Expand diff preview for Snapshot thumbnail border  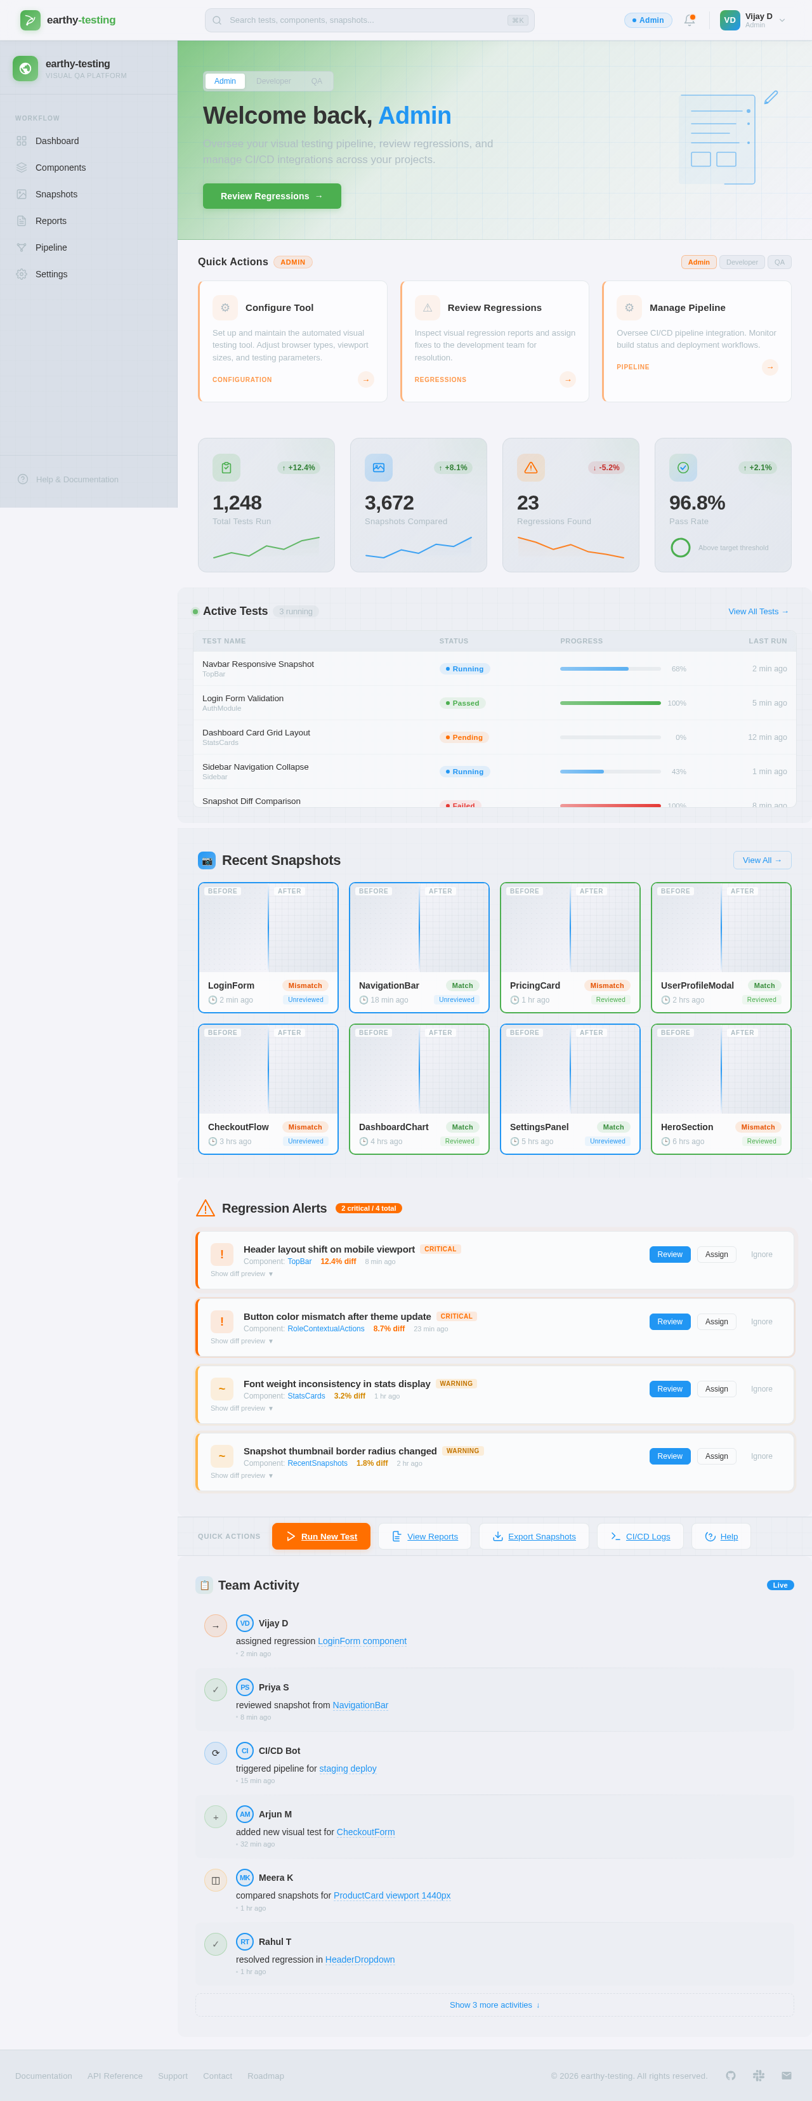(242, 1475)
